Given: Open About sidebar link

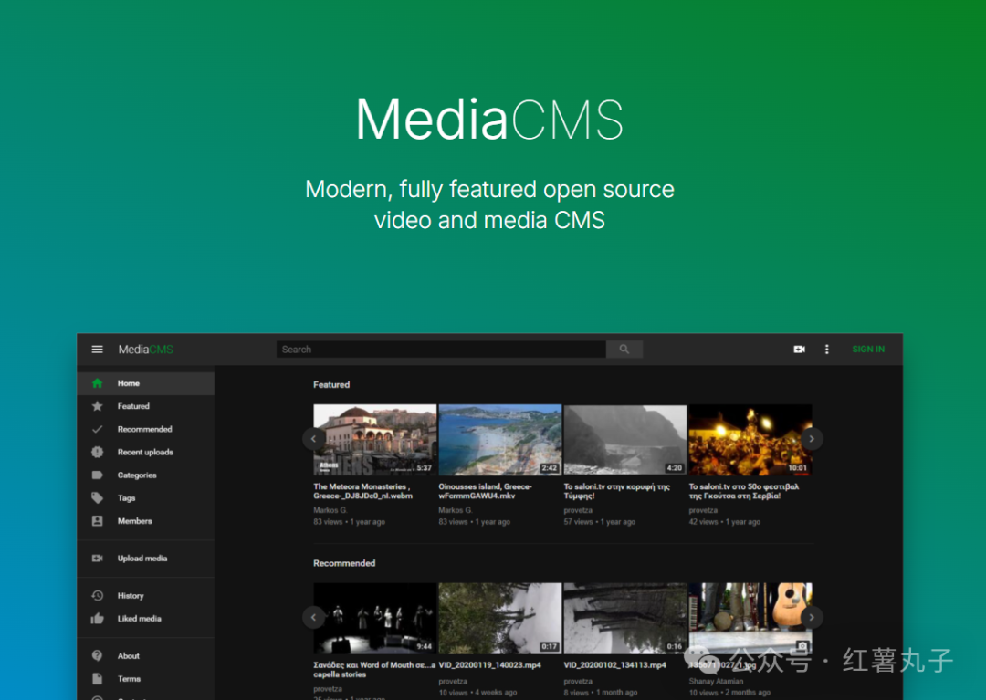Looking at the screenshot, I should [x=146, y=655].
